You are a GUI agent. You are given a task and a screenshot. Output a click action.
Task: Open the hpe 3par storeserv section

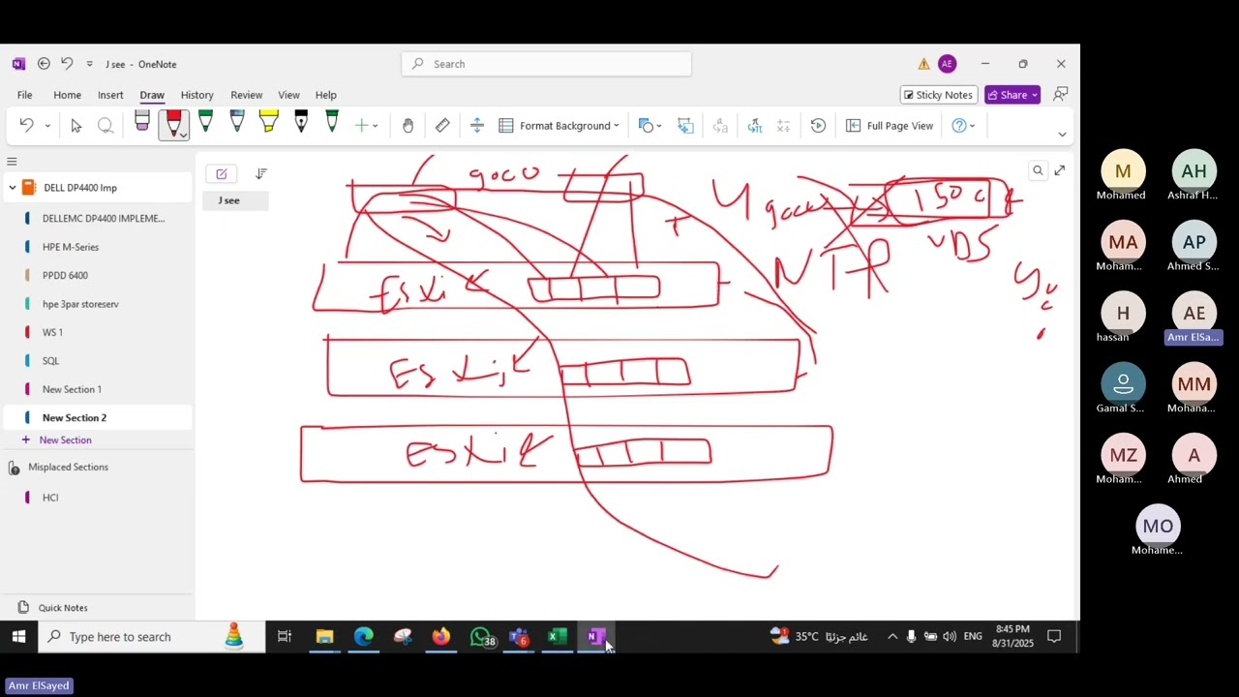80,304
